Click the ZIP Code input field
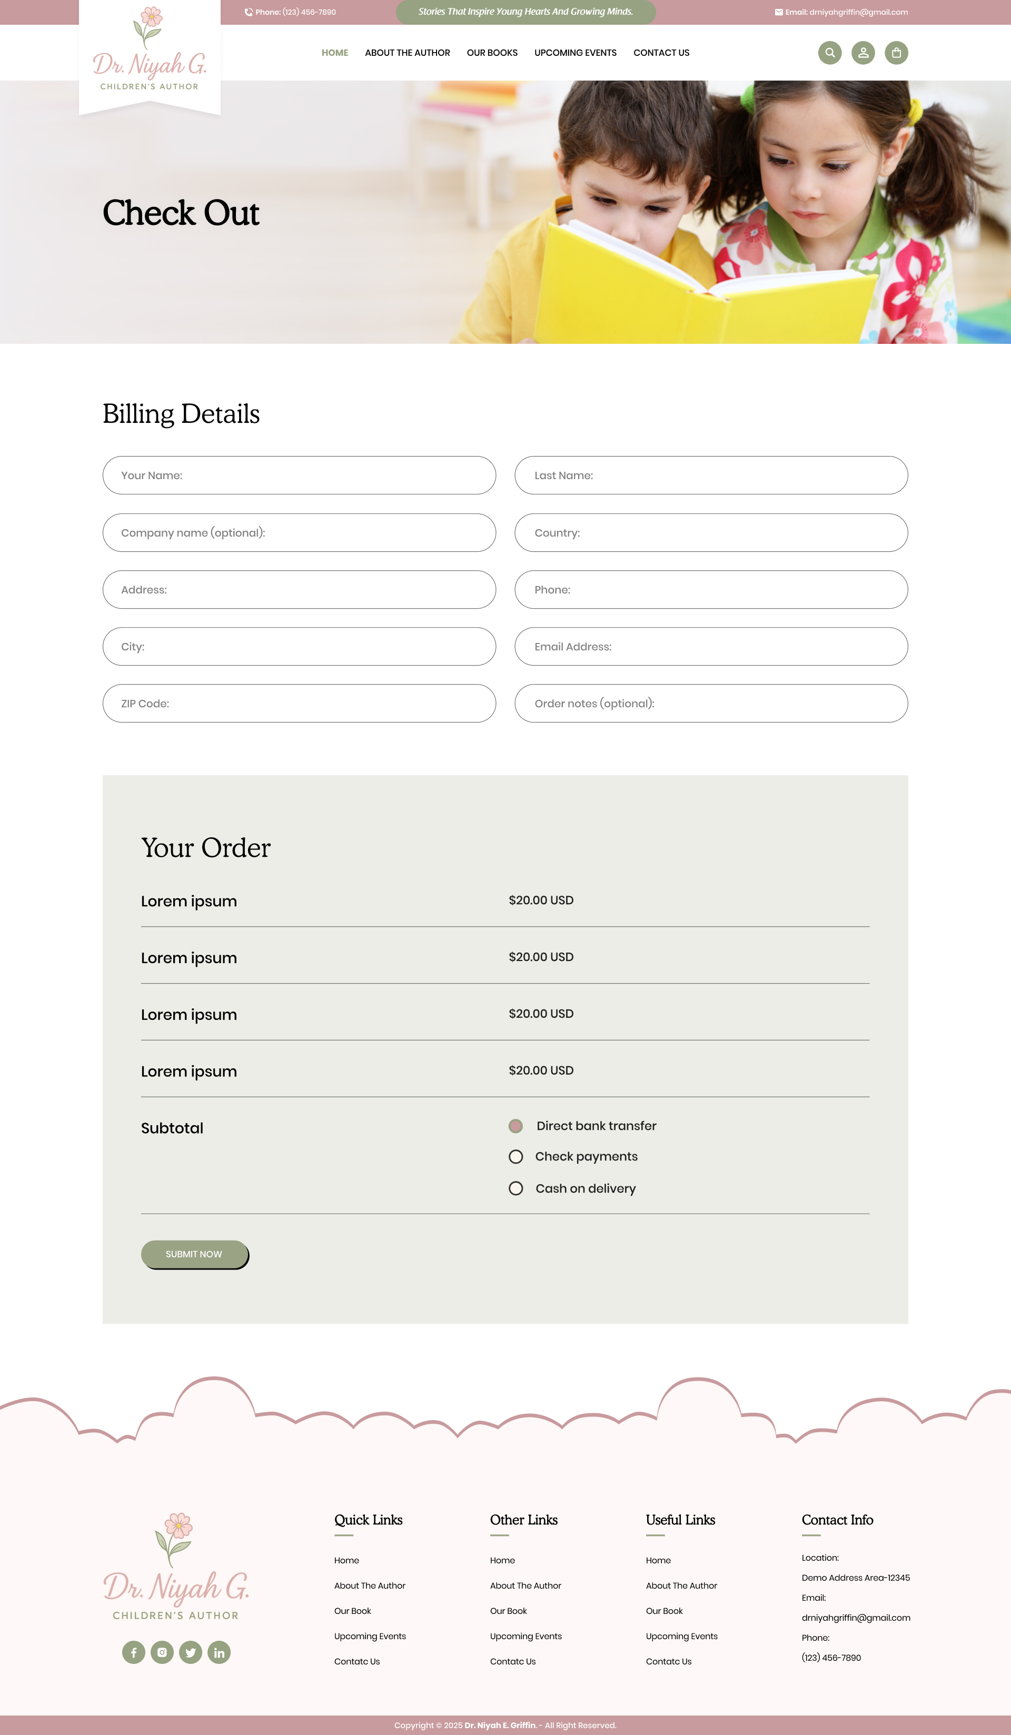This screenshot has height=1735, width=1011. pyautogui.click(x=299, y=703)
